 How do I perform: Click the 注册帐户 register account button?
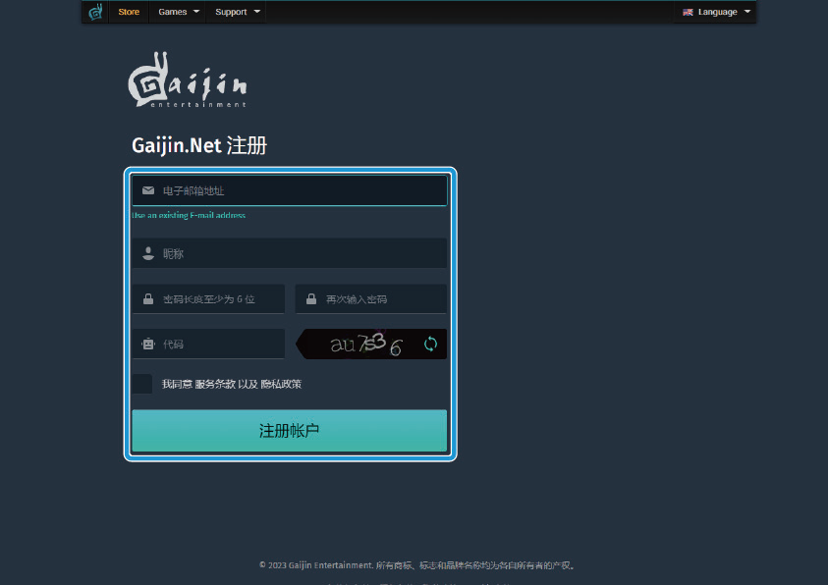pos(290,431)
